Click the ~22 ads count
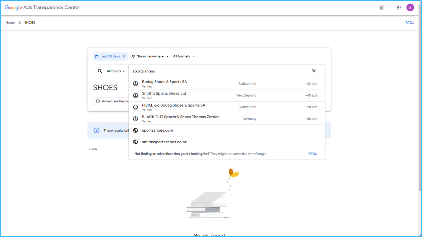The image size is (422, 237). coord(311,84)
